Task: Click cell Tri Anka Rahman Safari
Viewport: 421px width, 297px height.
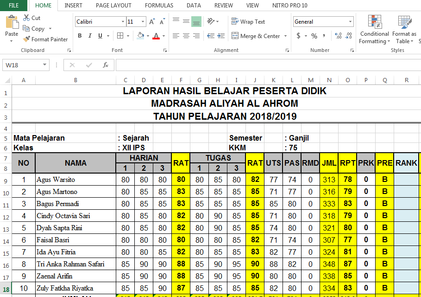Action: 75,264
